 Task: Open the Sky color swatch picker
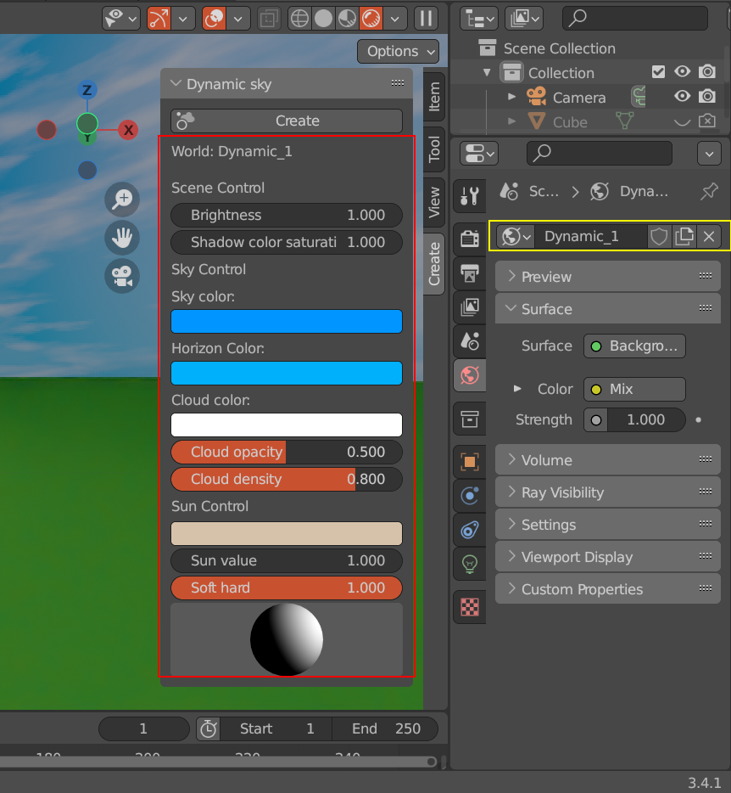(286, 322)
